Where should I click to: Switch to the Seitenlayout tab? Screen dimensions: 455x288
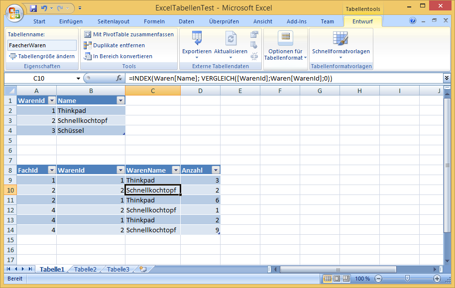[x=114, y=21]
